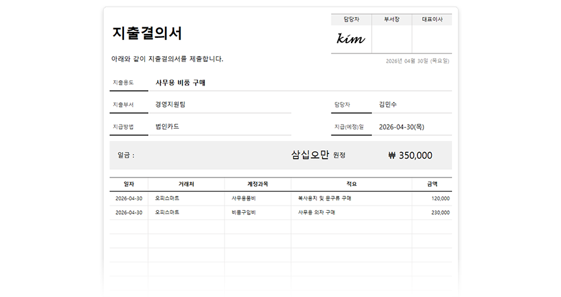
Task: Select the 계정과목 column header
Action: (x=258, y=184)
